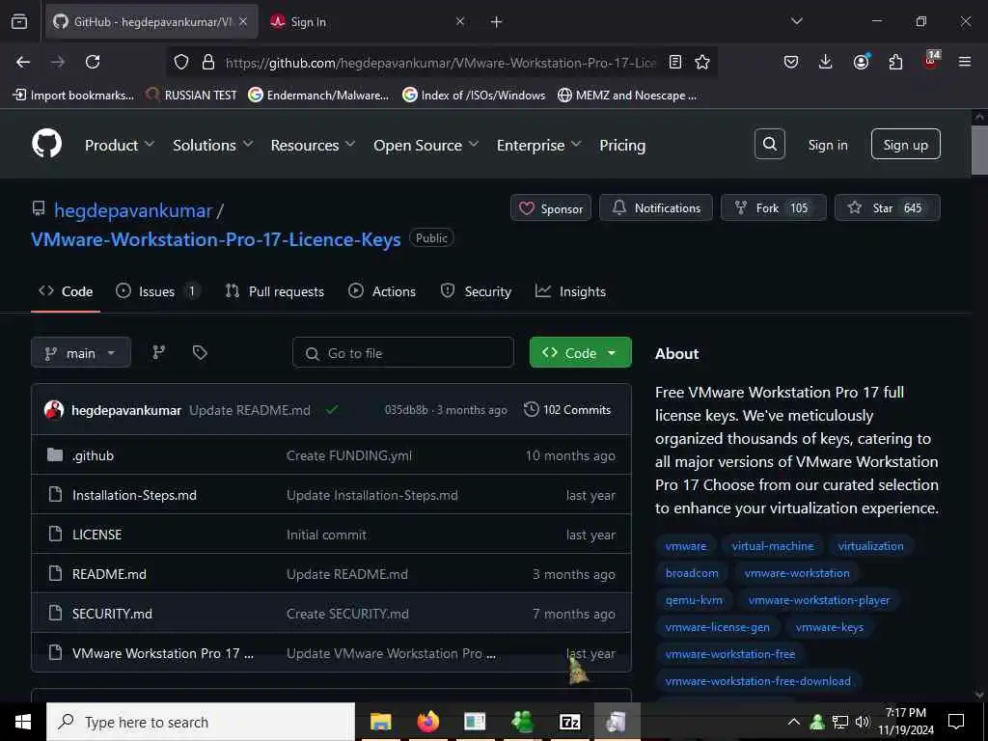
Task: Click the Go to file search field
Action: coord(402,352)
